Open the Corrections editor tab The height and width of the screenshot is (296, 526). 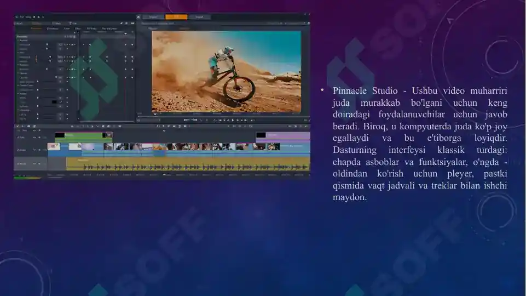point(53,29)
